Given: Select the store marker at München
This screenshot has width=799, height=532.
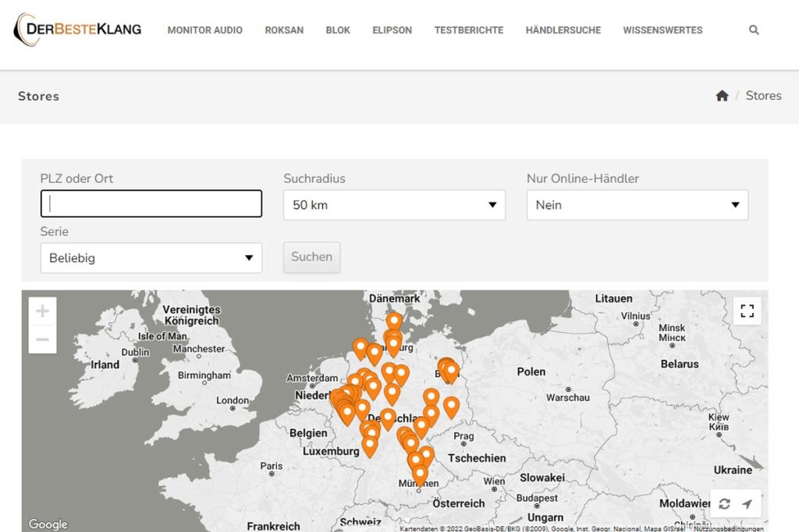Looking at the screenshot, I should tap(420, 474).
